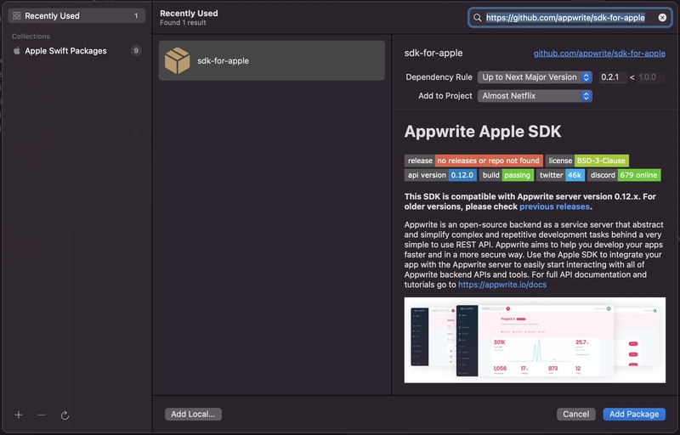680x435 pixels.
Task: Click the sdk-for-apple title in the details pane
Action: (433, 53)
